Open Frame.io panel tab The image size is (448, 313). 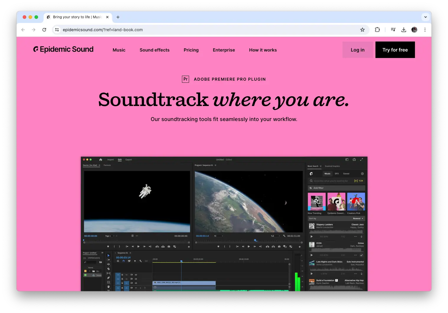click(x=107, y=165)
